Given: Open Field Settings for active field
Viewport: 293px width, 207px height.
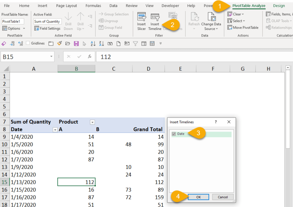Looking at the screenshot, I should point(48,28).
